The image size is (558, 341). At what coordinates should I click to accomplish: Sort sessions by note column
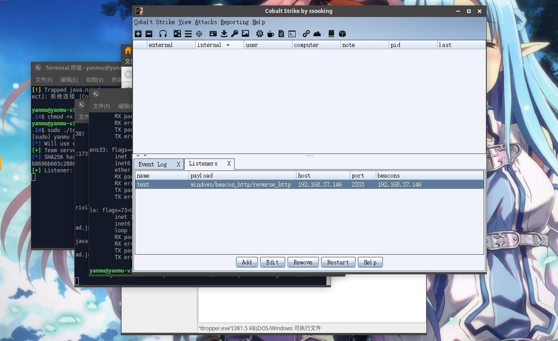click(365, 45)
